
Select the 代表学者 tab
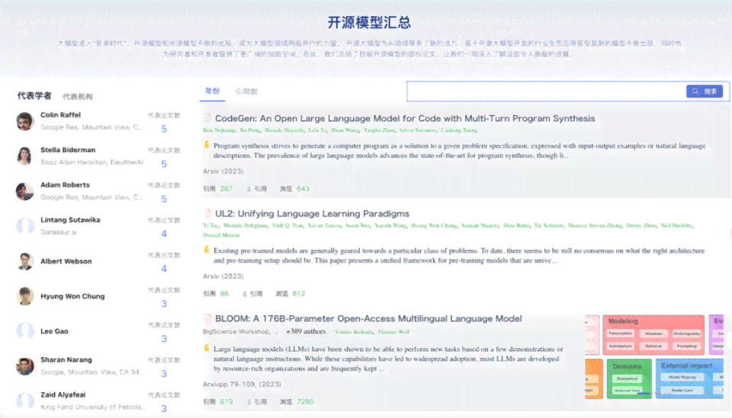(34, 95)
